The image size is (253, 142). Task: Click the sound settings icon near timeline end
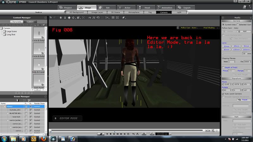(x=213, y=131)
